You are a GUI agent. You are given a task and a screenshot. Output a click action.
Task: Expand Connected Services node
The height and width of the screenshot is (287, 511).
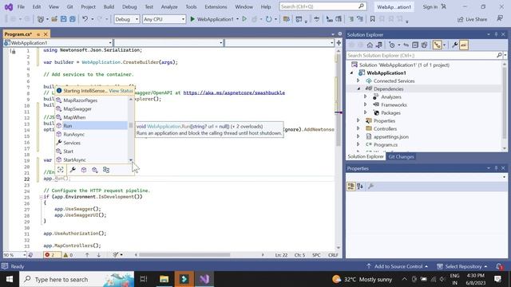(x=358, y=81)
